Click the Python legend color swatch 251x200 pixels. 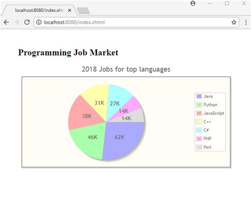pyautogui.click(x=199, y=105)
